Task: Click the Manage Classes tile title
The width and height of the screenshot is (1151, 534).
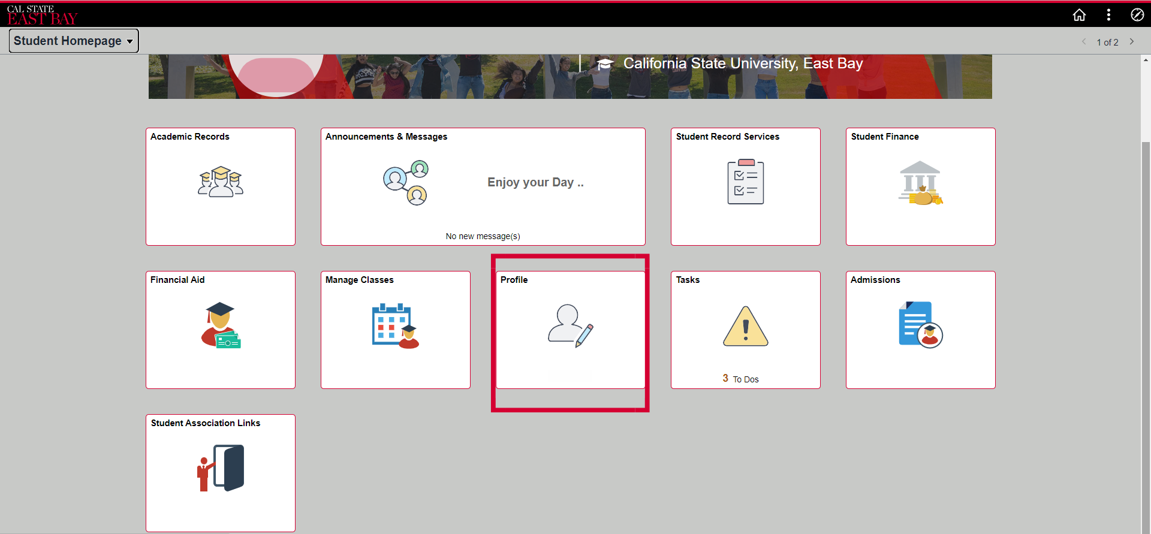Action: coord(359,280)
